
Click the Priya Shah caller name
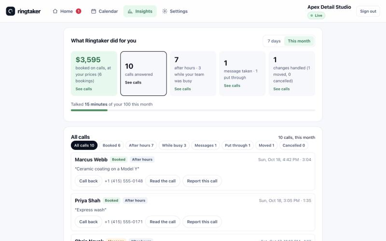coord(87,201)
